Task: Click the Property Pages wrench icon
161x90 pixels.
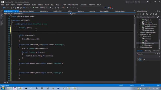Action: [x=144, y=59]
